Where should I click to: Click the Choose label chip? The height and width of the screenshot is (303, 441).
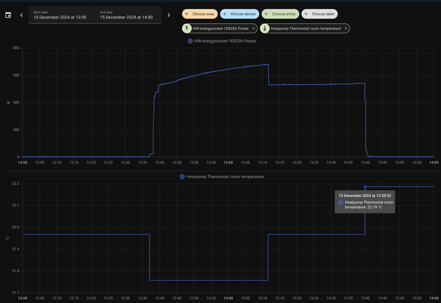point(320,14)
